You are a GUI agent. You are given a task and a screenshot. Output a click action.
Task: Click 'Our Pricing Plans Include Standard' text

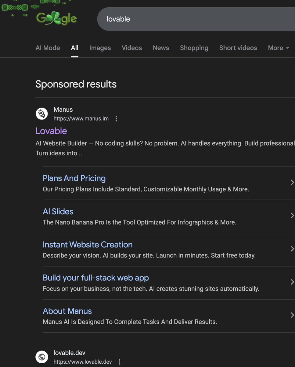[146, 189]
